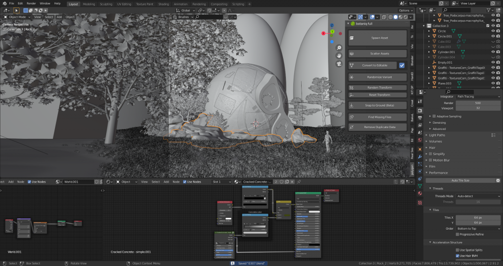Click the Light Paths presets list icon
The height and width of the screenshot is (266, 503).
click(x=493, y=135)
